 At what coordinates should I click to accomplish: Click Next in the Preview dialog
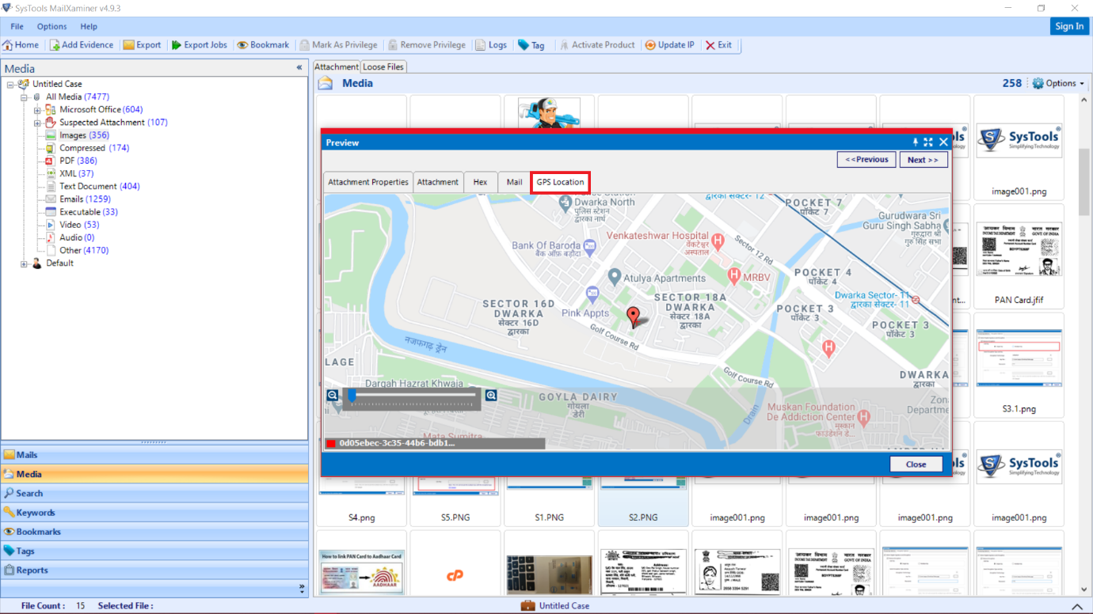[x=924, y=159]
